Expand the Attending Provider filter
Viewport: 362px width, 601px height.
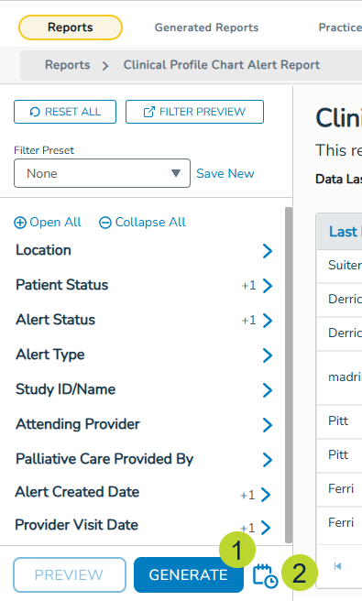pos(144,425)
